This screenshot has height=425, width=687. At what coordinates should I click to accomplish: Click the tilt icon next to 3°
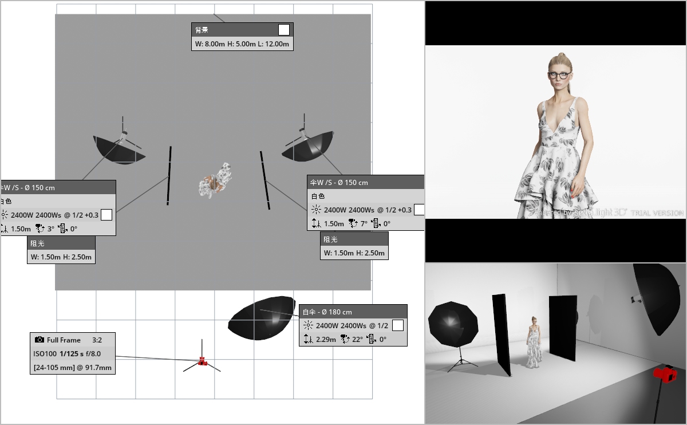(x=41, y=229)
